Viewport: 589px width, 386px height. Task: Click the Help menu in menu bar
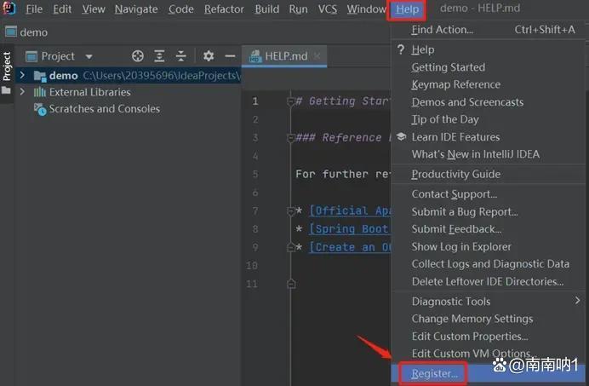pos(407,9)
